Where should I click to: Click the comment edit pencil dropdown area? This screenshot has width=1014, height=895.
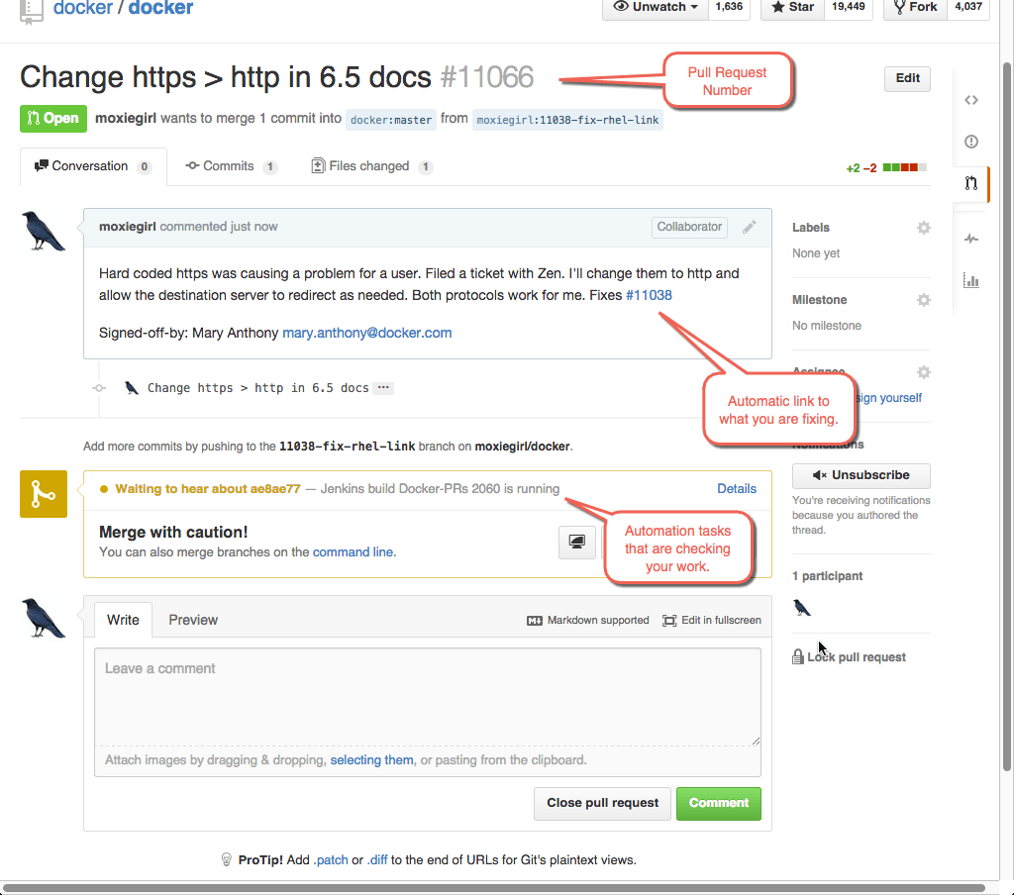pos(750,227)
